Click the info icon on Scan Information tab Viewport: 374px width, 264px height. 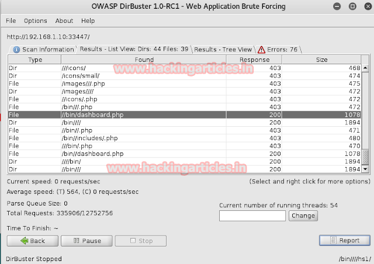(16, 50)
